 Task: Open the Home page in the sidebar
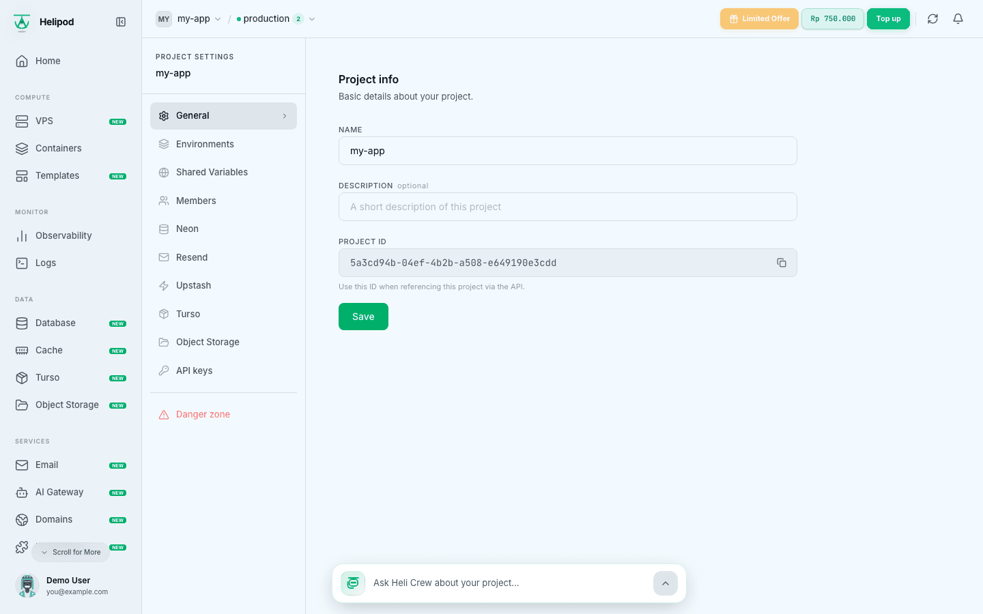[x=71, y=61]
